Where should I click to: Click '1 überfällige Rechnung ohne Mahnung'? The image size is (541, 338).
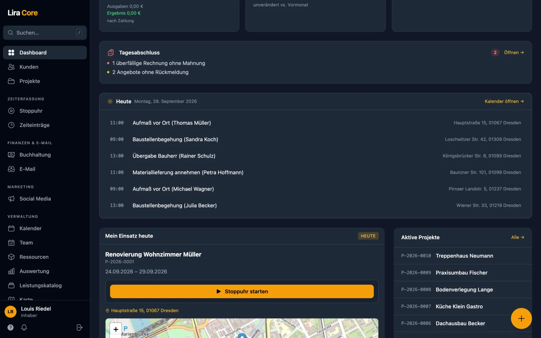(x=159, y=63)
